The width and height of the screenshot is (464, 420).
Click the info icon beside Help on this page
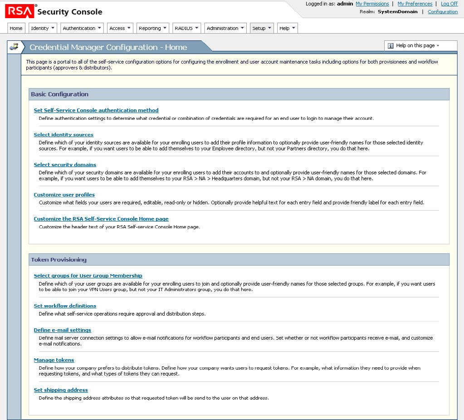tap(391, 45)
